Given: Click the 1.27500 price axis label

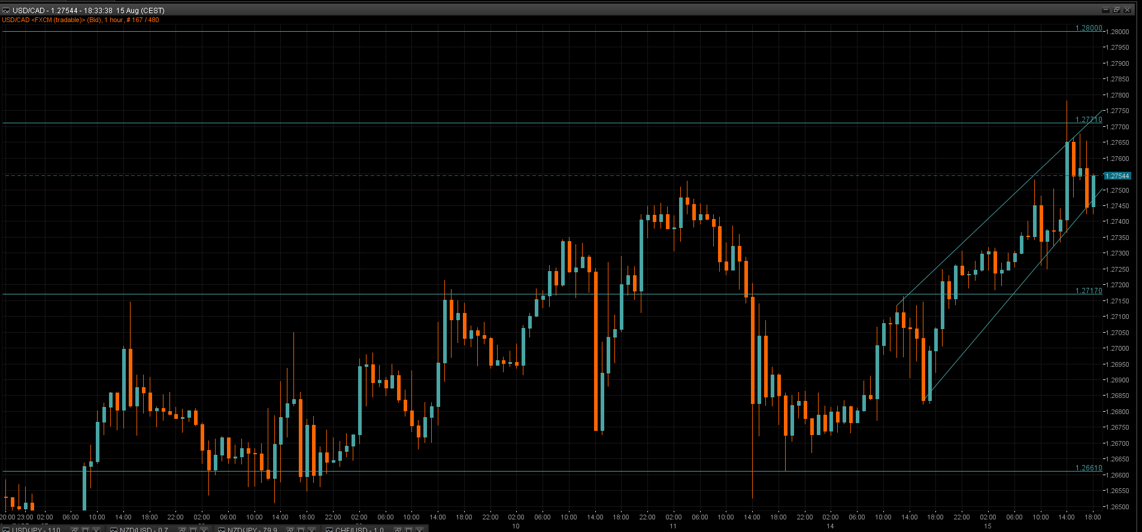Looking at the screenshot, I should click(x=1117, y=190).
